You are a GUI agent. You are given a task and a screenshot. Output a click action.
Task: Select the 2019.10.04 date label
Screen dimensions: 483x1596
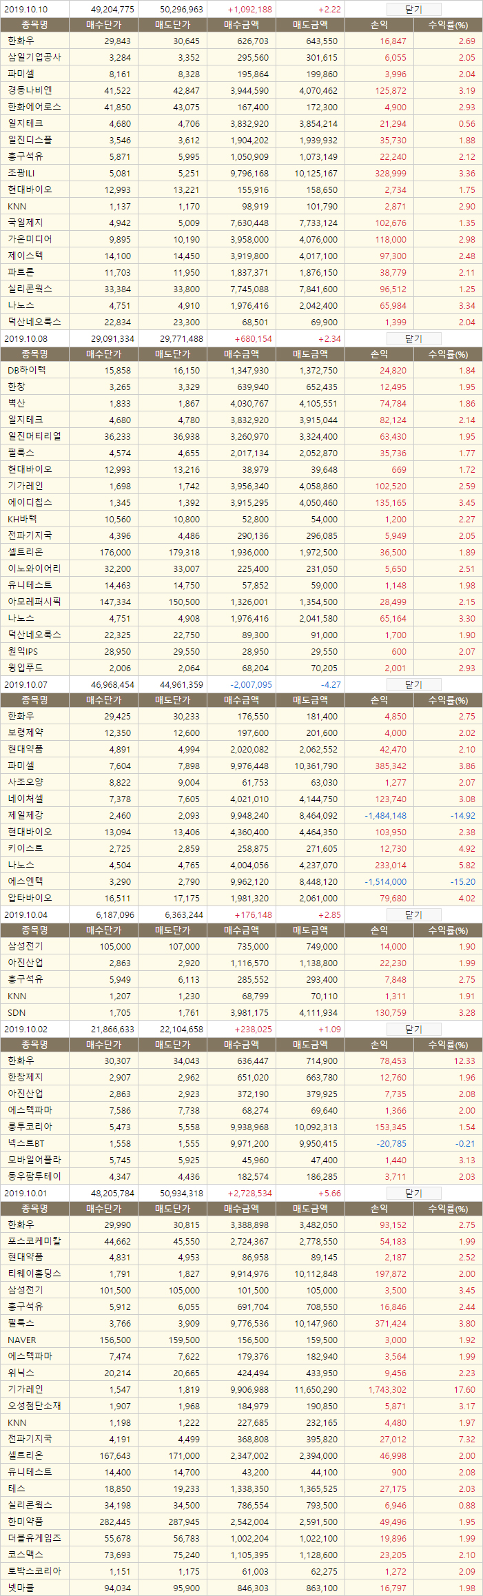tap(25, 915)
